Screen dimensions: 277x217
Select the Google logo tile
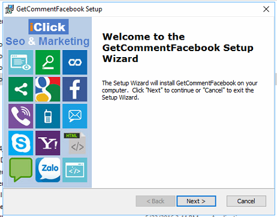[48, 89]
